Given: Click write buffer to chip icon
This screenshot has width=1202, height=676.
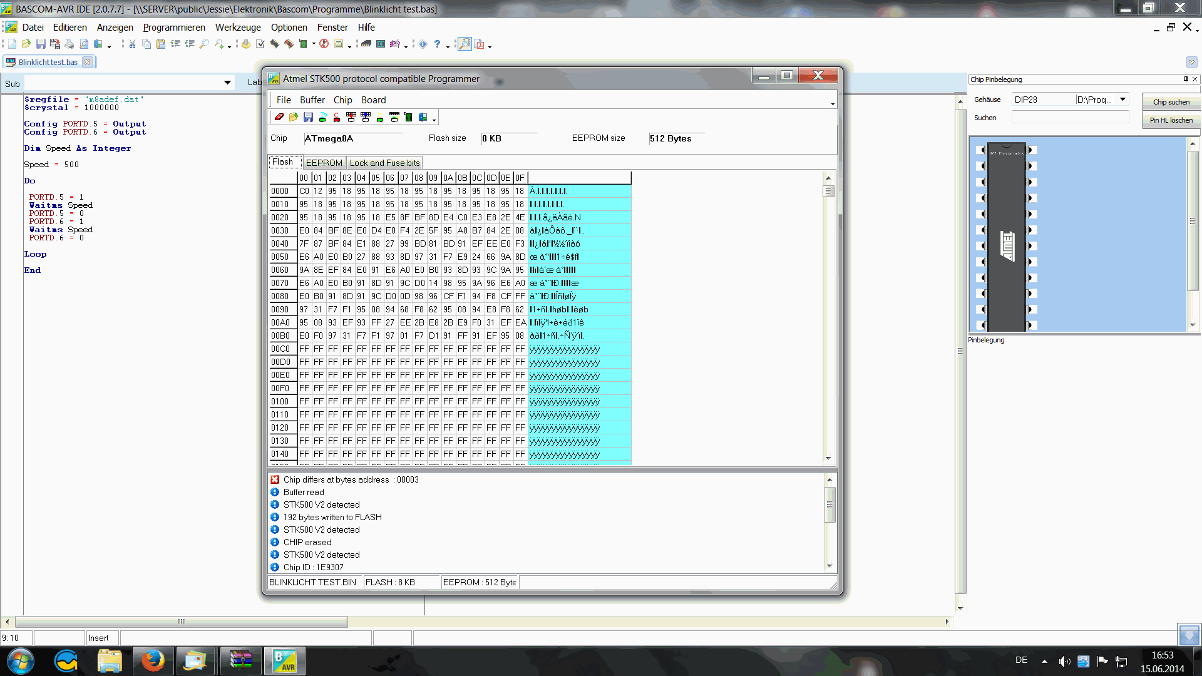Looking at the screenshot, I should coord(351,117).
